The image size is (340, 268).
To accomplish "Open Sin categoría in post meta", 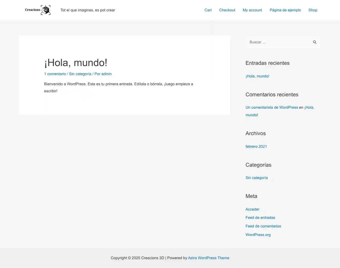I will click(80, 74).
